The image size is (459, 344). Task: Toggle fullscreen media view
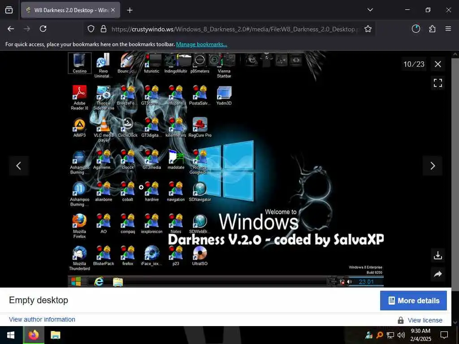(437, 83)
